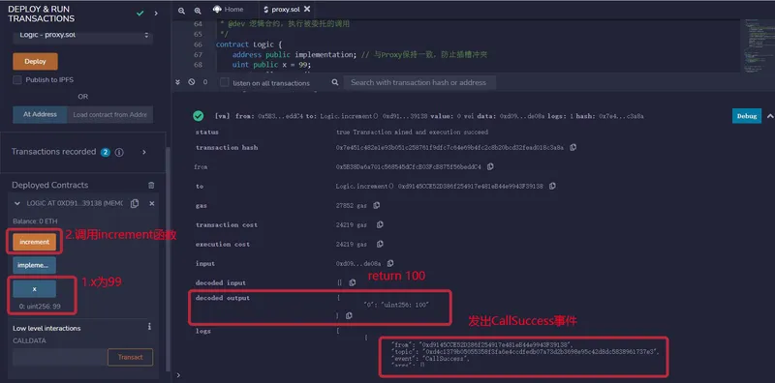This screenshot has height=383, width=775.
Task: Click the terminal search magnifier icon
Action: point(335,82)
